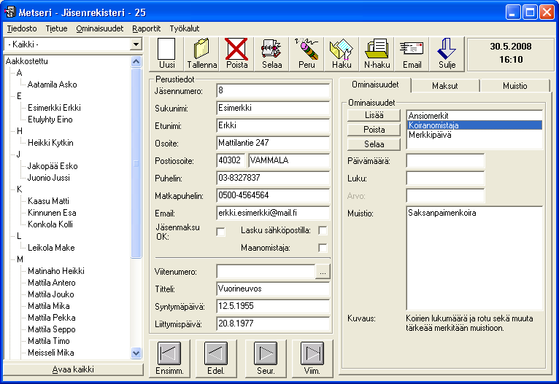559x384 pixels.
Task: Click the Lisää button in Ominaisuudet
Action: click(374, 115)
